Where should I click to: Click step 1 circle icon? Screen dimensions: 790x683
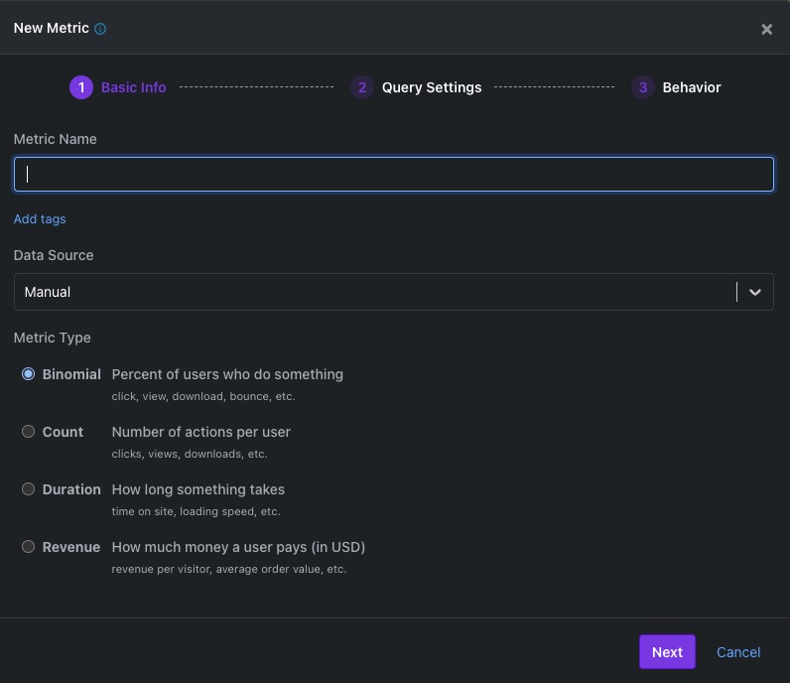point(81,87)
